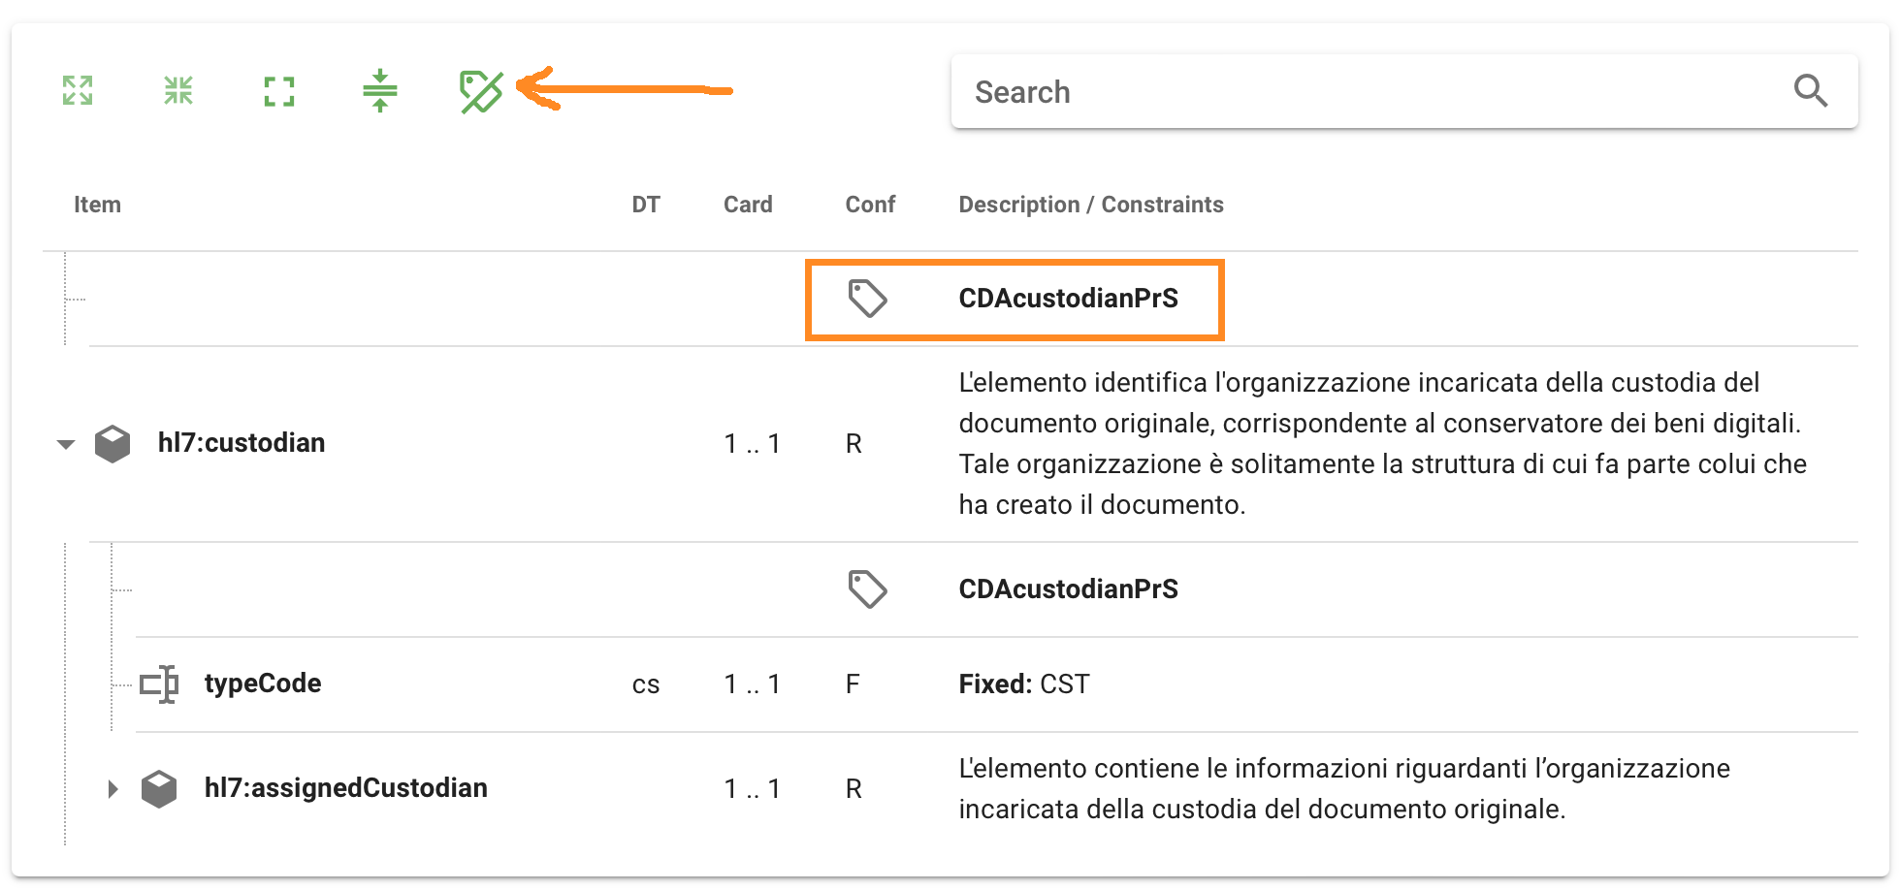1901x890 pixels.
Task: Click the second CDAcustodianPrS label
Action: [x=1068, y=589]
